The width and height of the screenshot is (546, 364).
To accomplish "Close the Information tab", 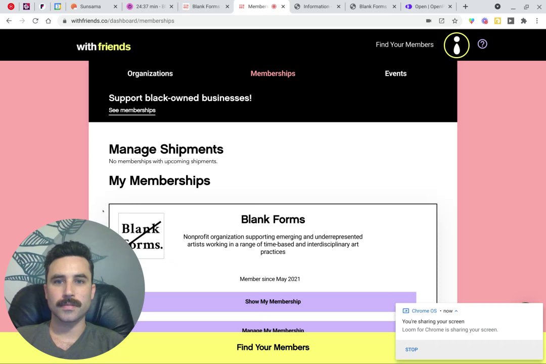I will pos(338,6).
